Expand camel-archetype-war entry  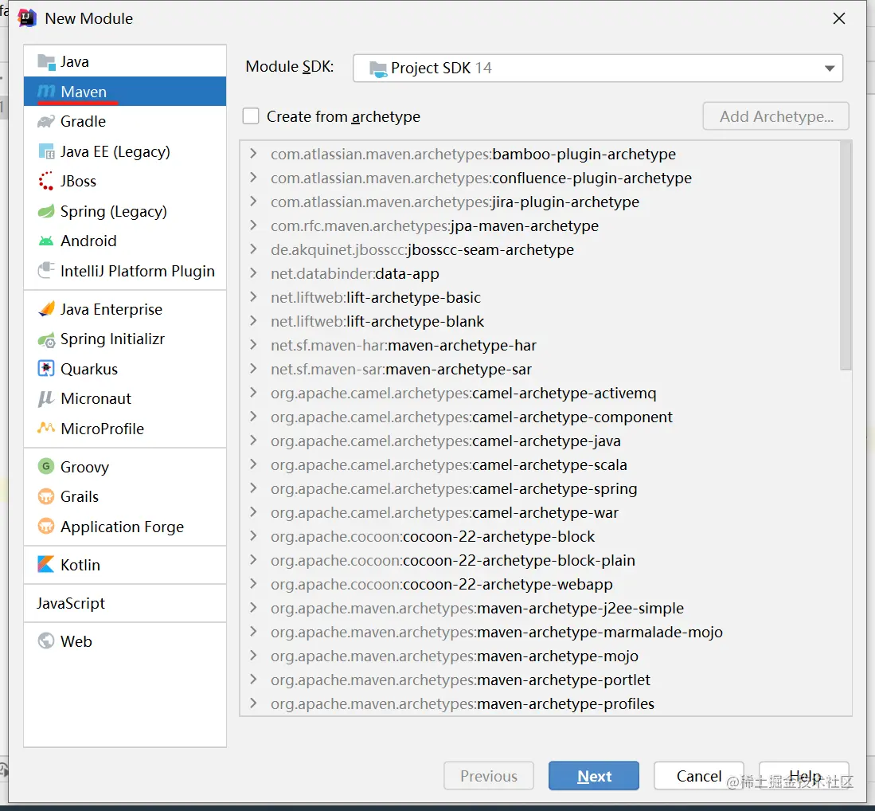253,512
